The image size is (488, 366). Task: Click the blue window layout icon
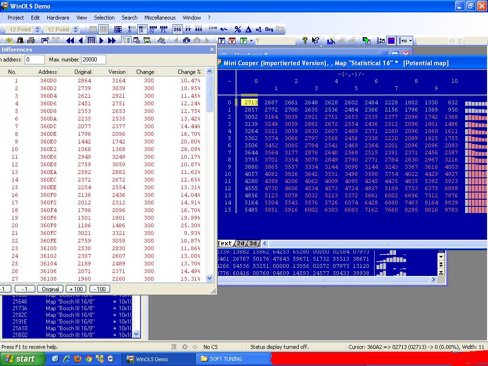coord(391,41)
